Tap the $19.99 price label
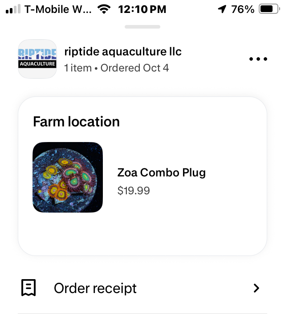This screenshot has width=285, height=314. [134, 191]
